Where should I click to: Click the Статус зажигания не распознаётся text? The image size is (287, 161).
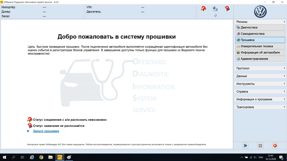coord(59,126)
